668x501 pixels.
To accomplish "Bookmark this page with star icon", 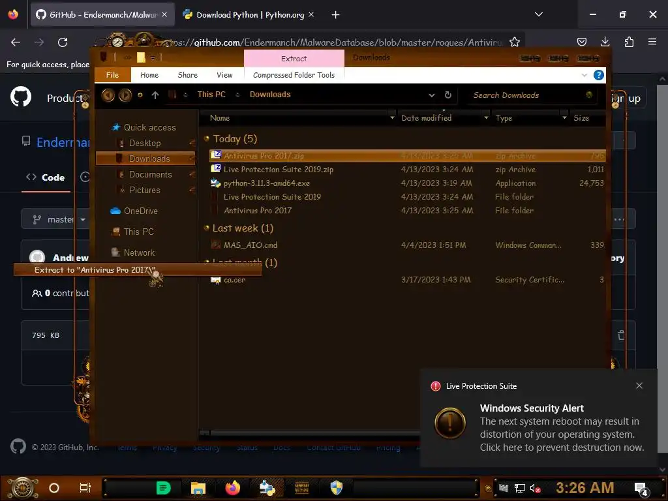I will click(515, 42).
